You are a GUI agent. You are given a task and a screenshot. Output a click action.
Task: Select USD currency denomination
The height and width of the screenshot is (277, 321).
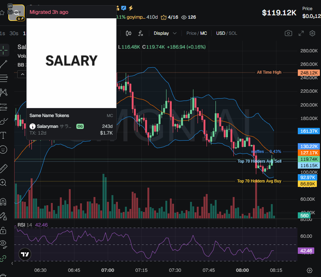[221, 33]
